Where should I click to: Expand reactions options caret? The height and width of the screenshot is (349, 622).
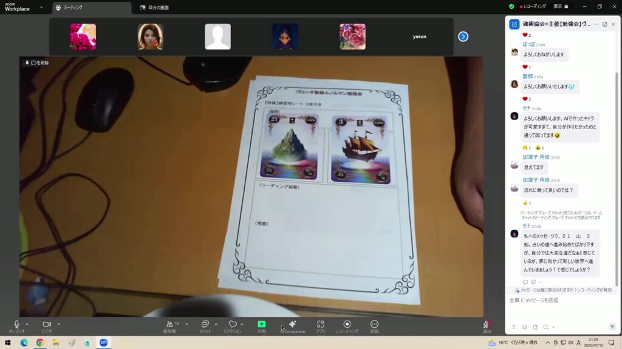pos(242,324)
